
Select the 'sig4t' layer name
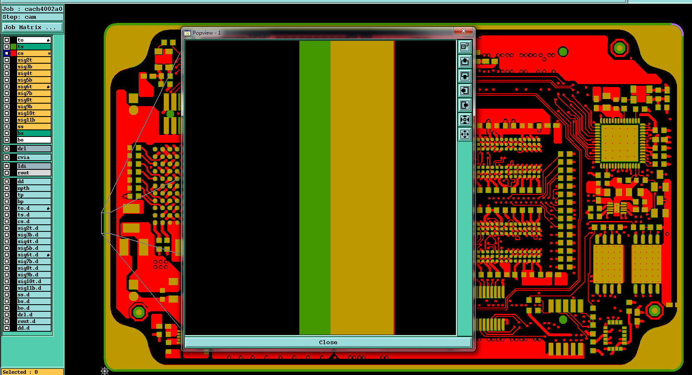(x=34, y=73)
